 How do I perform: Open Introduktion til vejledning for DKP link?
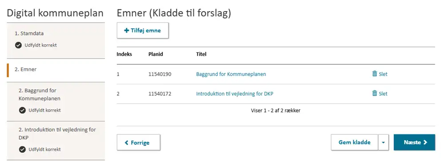point(235,94)
